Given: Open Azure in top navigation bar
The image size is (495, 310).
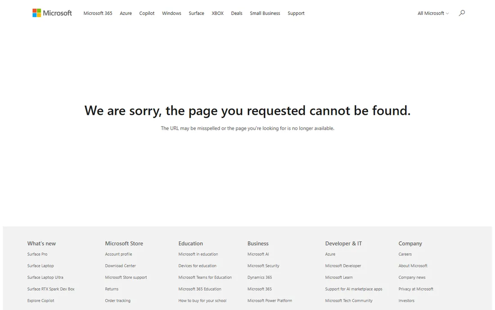Looking at the screenshot, I should coord(126,13).
